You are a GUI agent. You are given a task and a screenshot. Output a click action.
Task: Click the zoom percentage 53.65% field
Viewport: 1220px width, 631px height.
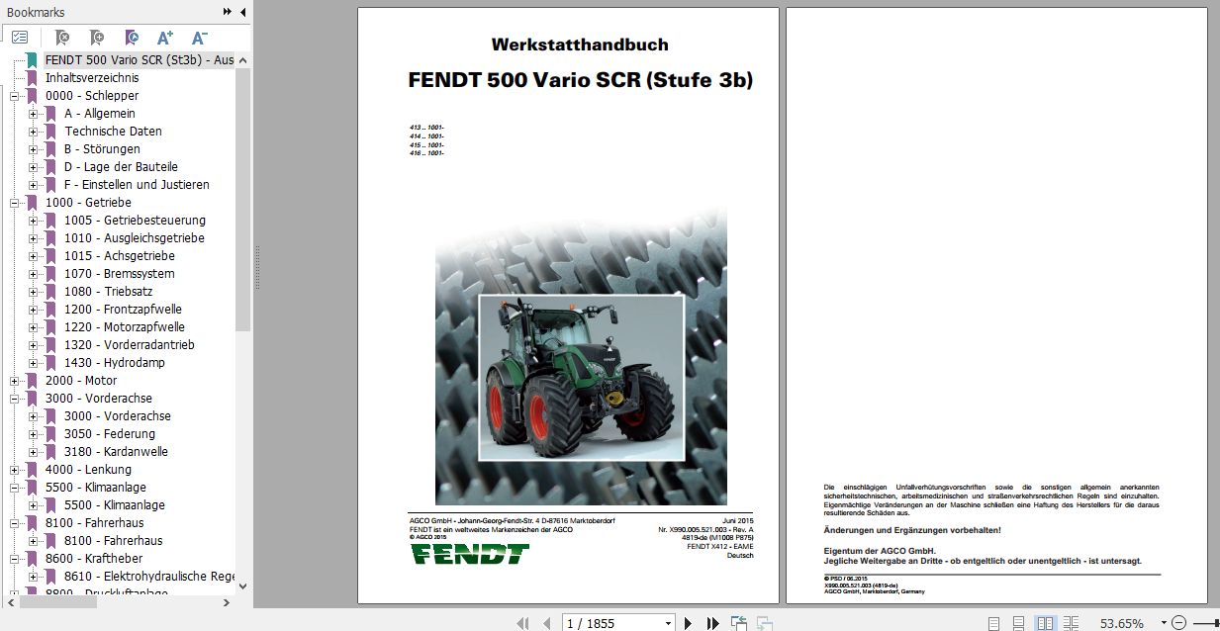(1121, 623)
